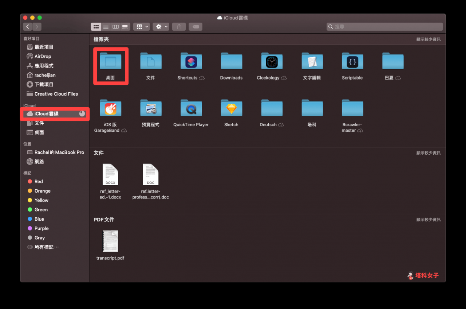Select the Sketch folder
Screen dimensions: 466x309
click(x=231, y=108)
